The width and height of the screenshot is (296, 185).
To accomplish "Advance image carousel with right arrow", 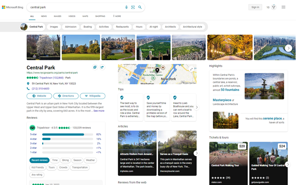I will pyautogui.click(x=288, y=48).
